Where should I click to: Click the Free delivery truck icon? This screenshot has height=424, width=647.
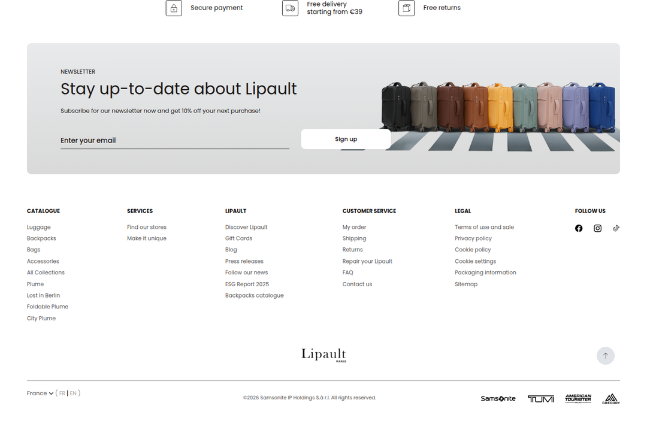click(x=290, y=8)
